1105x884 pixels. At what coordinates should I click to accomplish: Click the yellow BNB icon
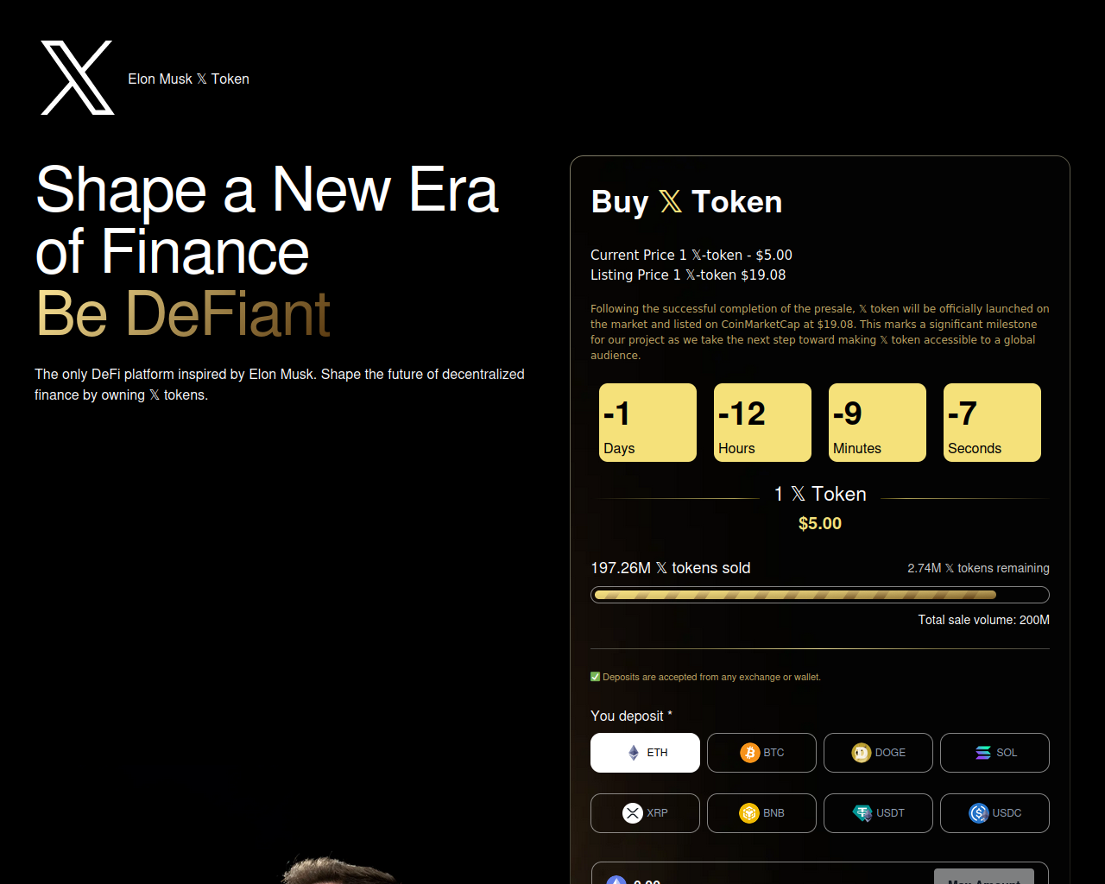(749, 813)
